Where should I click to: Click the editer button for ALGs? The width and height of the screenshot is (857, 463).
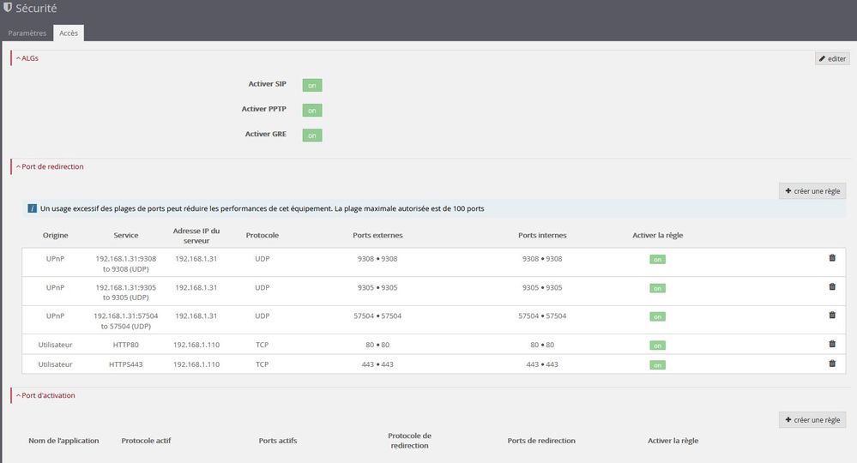(831, 59)
